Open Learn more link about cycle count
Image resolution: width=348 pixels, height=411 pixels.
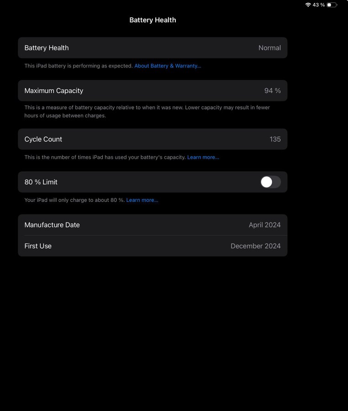click(x=203, y=157)
